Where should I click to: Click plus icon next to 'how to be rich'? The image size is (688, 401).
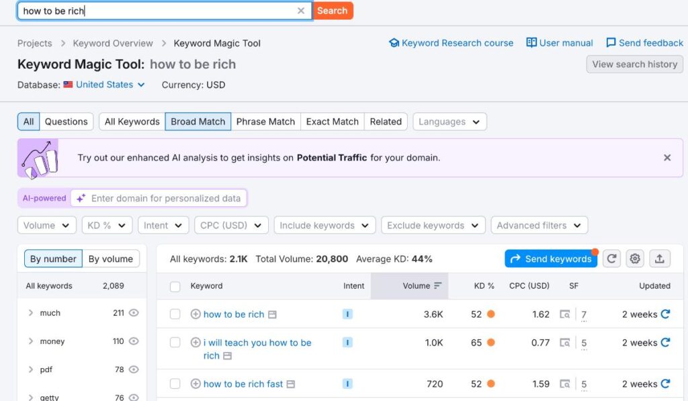pyautogui.click(x=196, y=314)
